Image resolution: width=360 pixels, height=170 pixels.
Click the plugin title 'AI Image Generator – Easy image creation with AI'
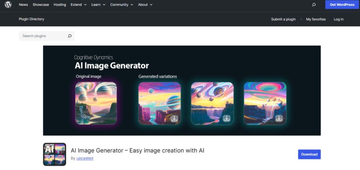pos(137,151)
